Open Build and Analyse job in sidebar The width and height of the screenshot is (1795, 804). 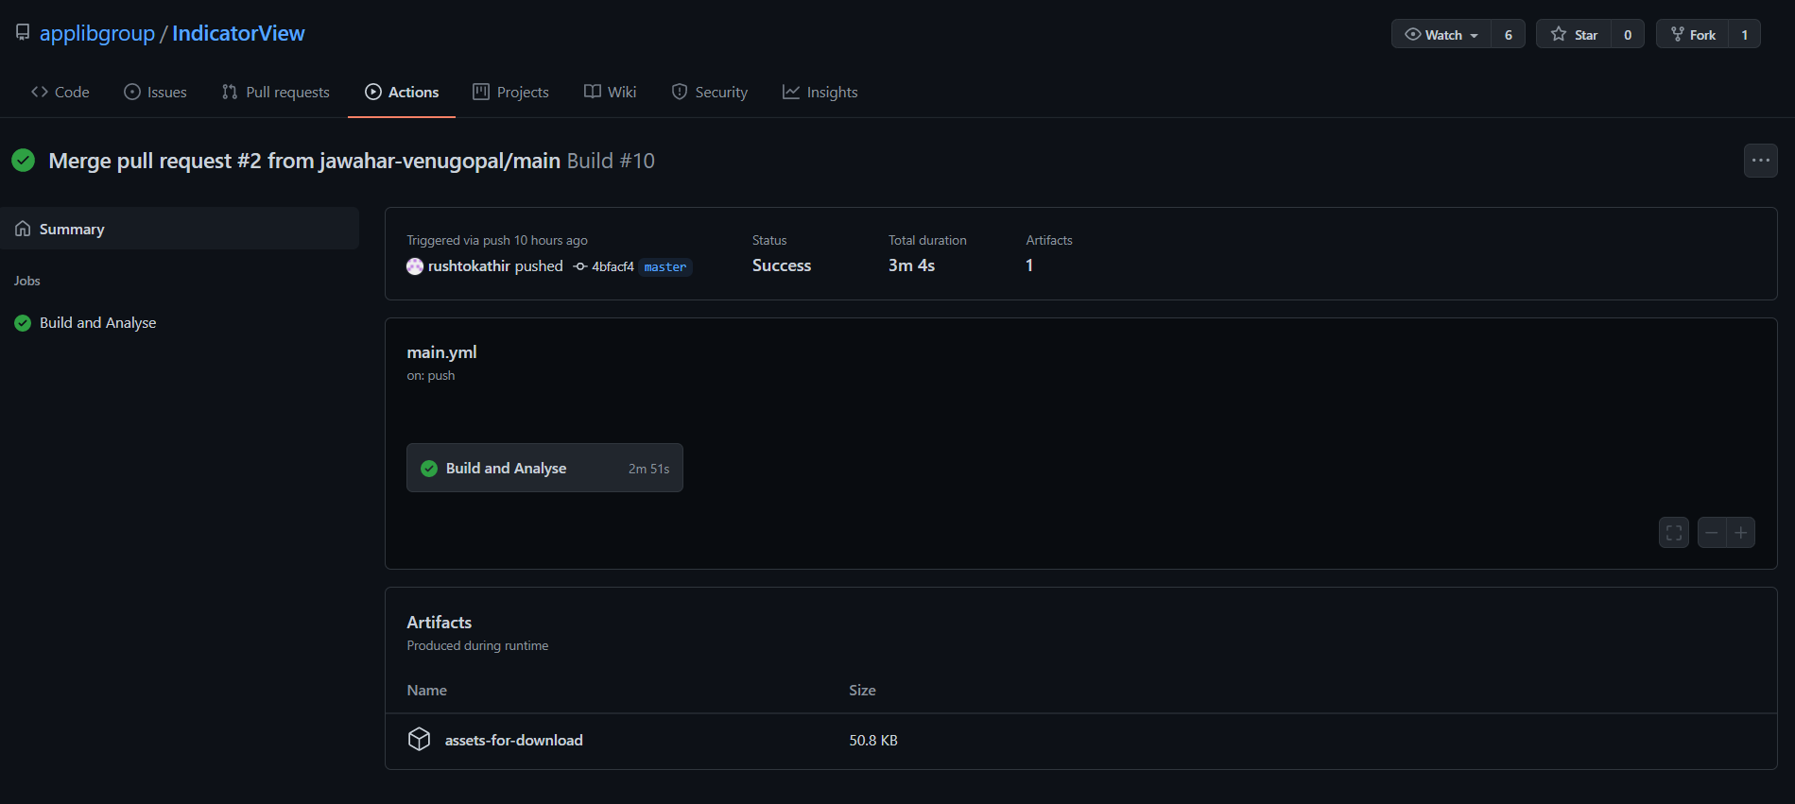point(97,323)
